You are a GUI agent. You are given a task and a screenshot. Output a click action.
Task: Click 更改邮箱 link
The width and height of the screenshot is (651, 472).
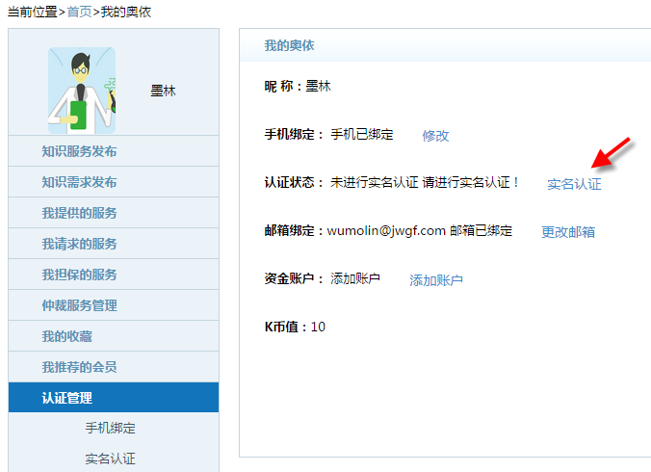click(x=568, y=231)
